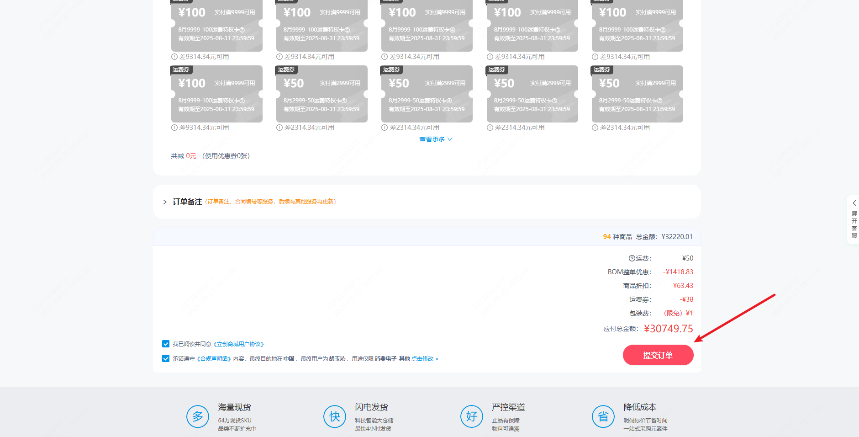
Task: Open the 合规声明函 link
Action: click(x=214, y=359)
